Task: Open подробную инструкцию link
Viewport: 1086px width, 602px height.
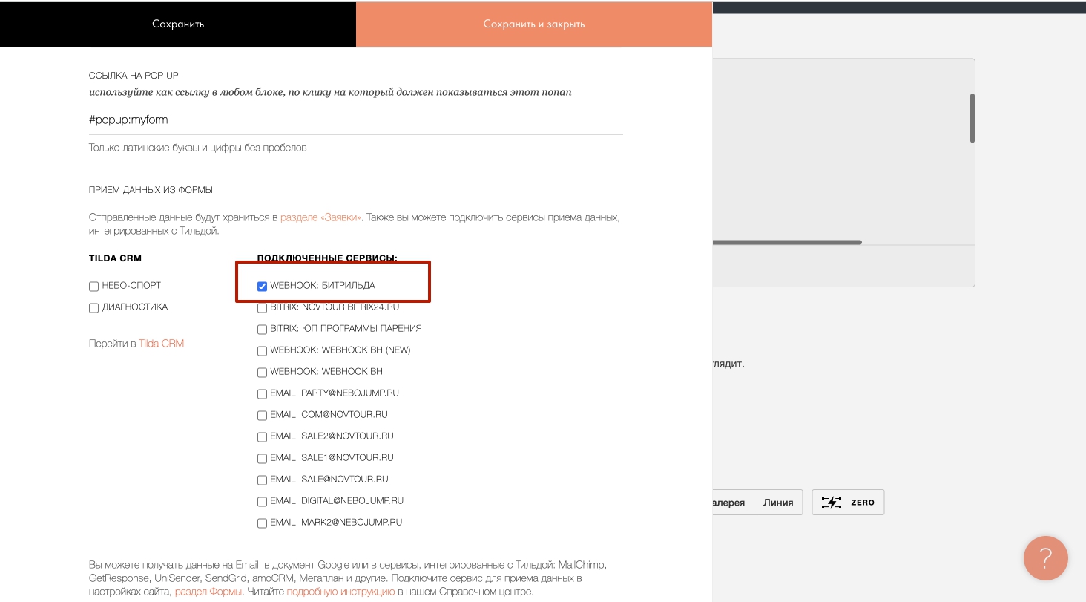Action: pyautogui.click(x=340, y=592)
